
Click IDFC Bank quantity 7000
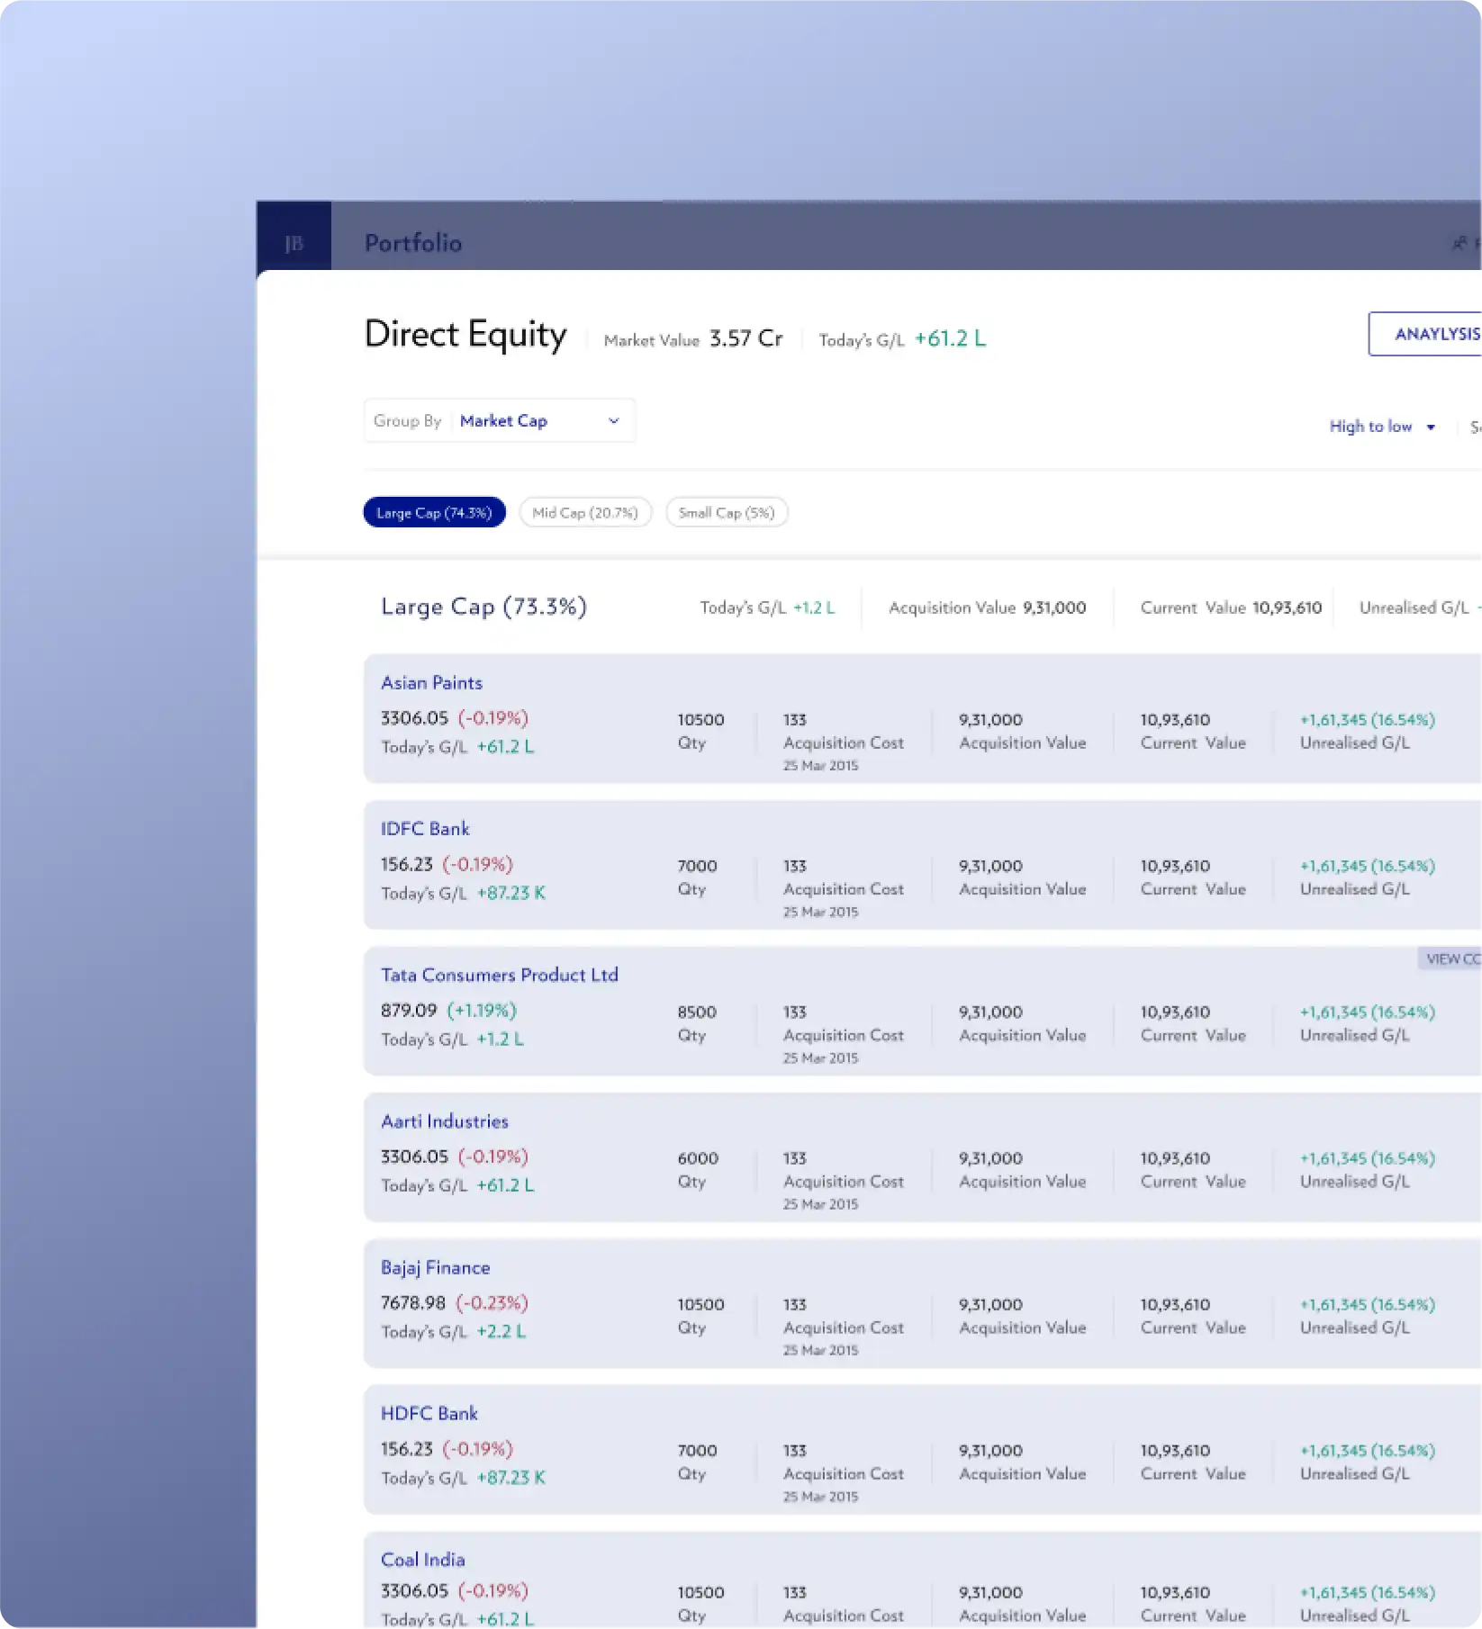697,866
